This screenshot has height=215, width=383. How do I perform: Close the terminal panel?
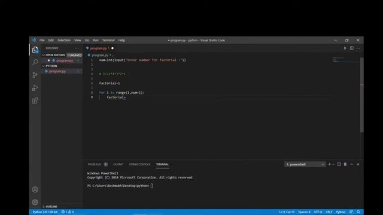[358, 164]
